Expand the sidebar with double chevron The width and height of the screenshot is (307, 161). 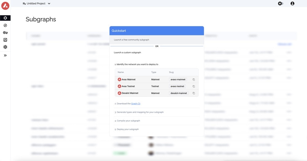click(5, 56)
